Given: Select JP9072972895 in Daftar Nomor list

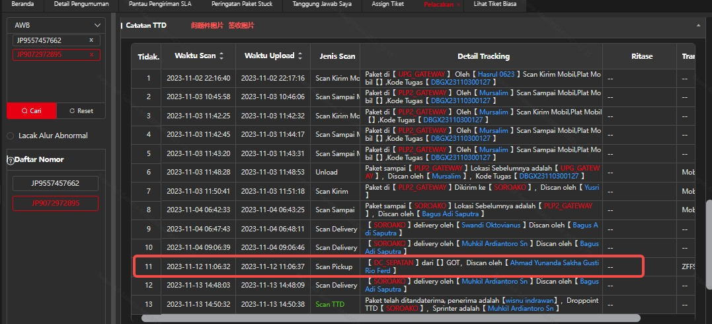Looking at the screenshot, I should tap(56, 203).
